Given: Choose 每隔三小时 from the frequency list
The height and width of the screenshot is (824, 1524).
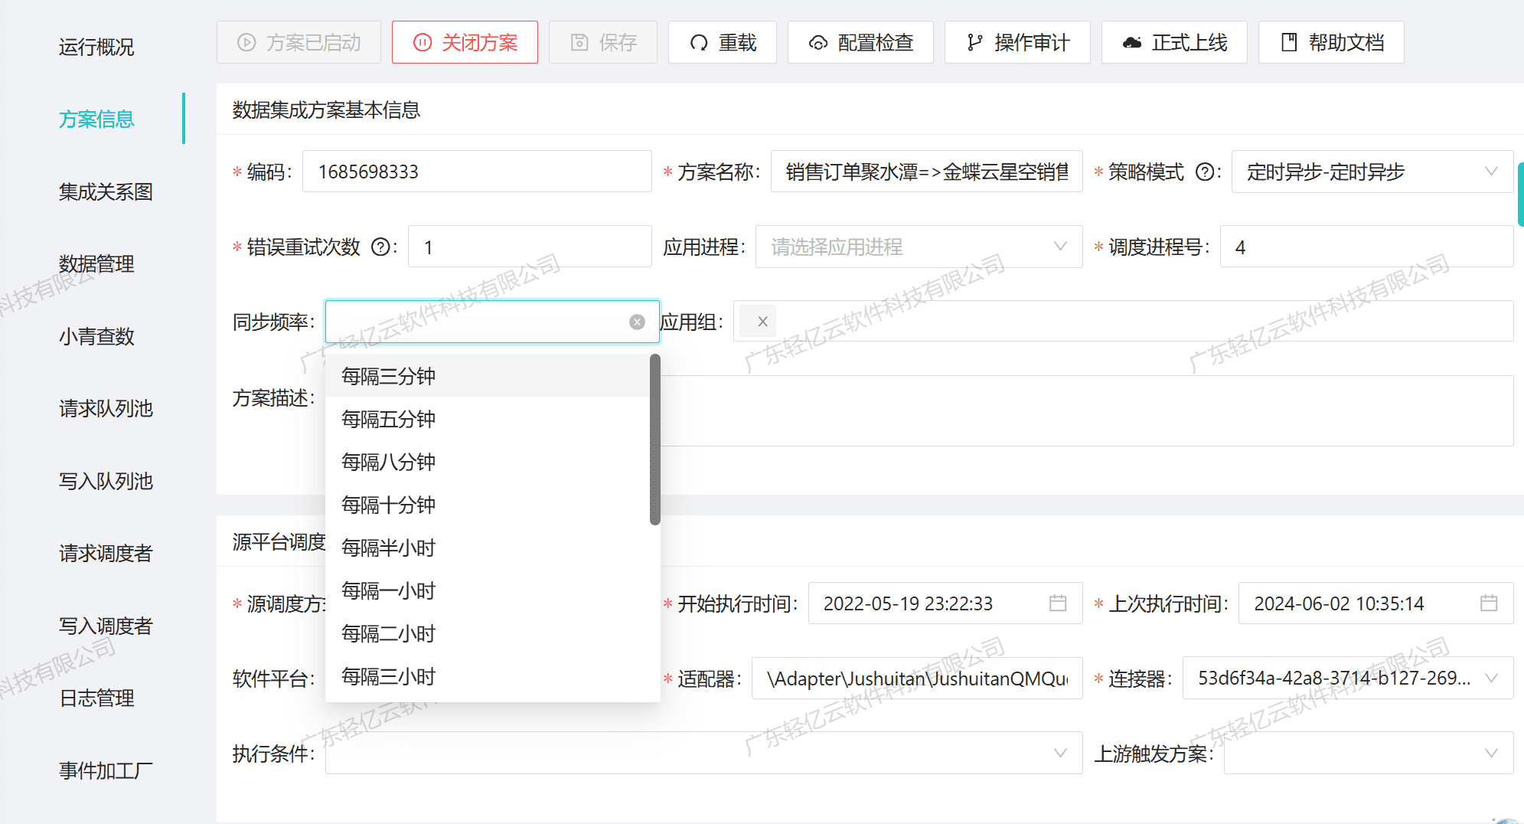Looking at the screenshot, I should point(488,676).
